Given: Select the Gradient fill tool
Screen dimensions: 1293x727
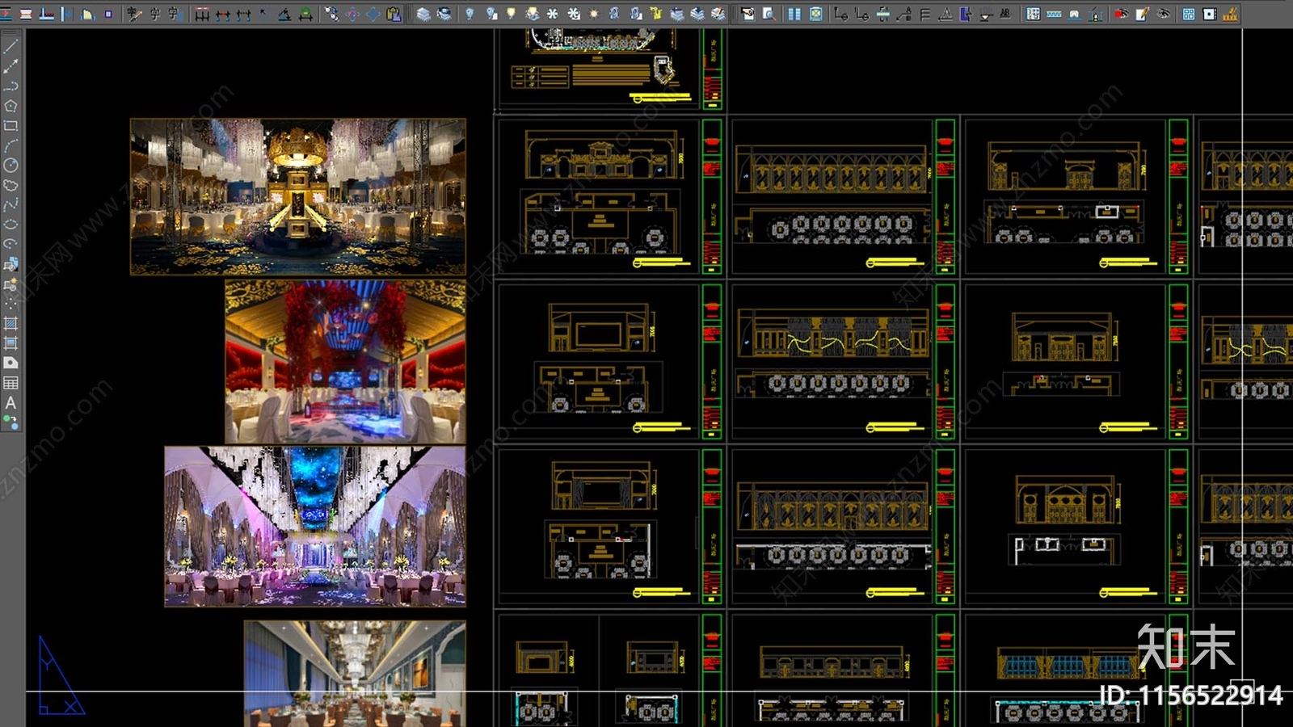Looking at the screenshot, I should 11,343.
